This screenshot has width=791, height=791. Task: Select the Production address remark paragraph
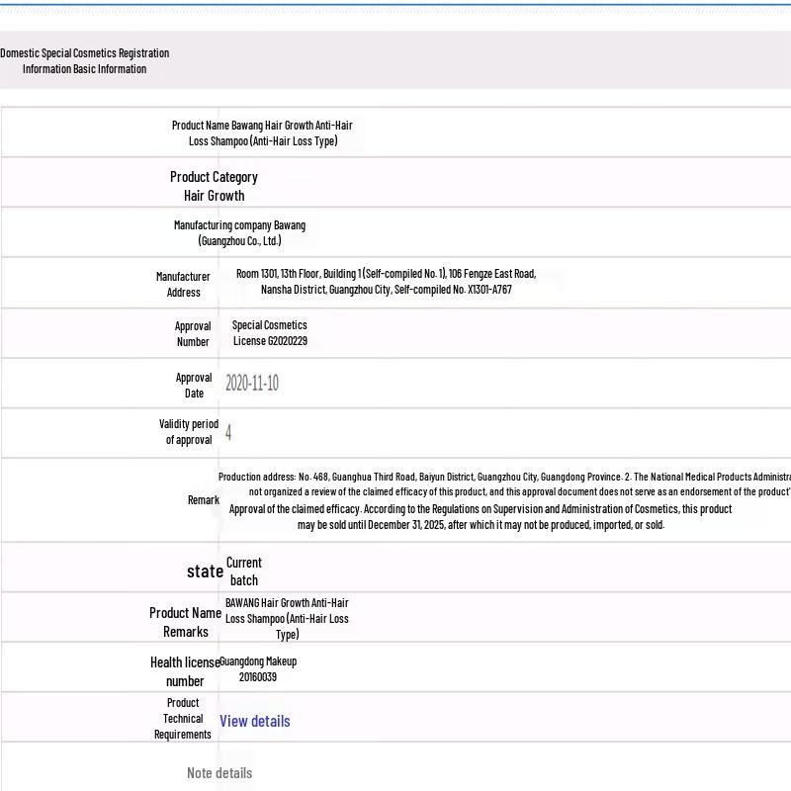pyautogui.click(x=504, y=500)
